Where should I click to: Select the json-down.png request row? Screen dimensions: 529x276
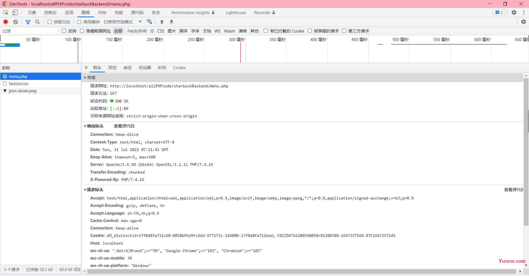(41, 91)
